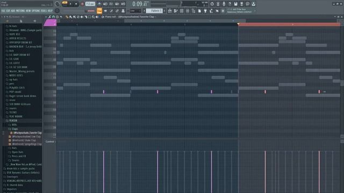Open the Control lane selector dropdown

click(50, 142)
